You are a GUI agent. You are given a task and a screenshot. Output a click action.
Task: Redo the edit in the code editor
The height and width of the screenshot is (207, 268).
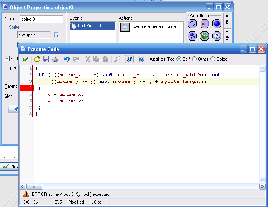(76, 59)
